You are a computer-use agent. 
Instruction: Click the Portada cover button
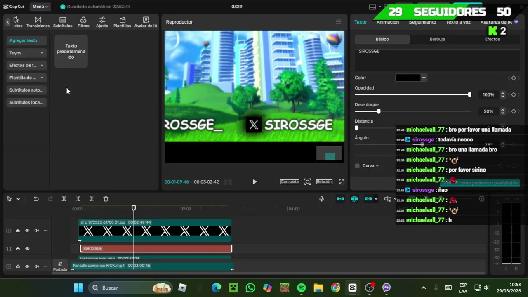coord(60,266)
